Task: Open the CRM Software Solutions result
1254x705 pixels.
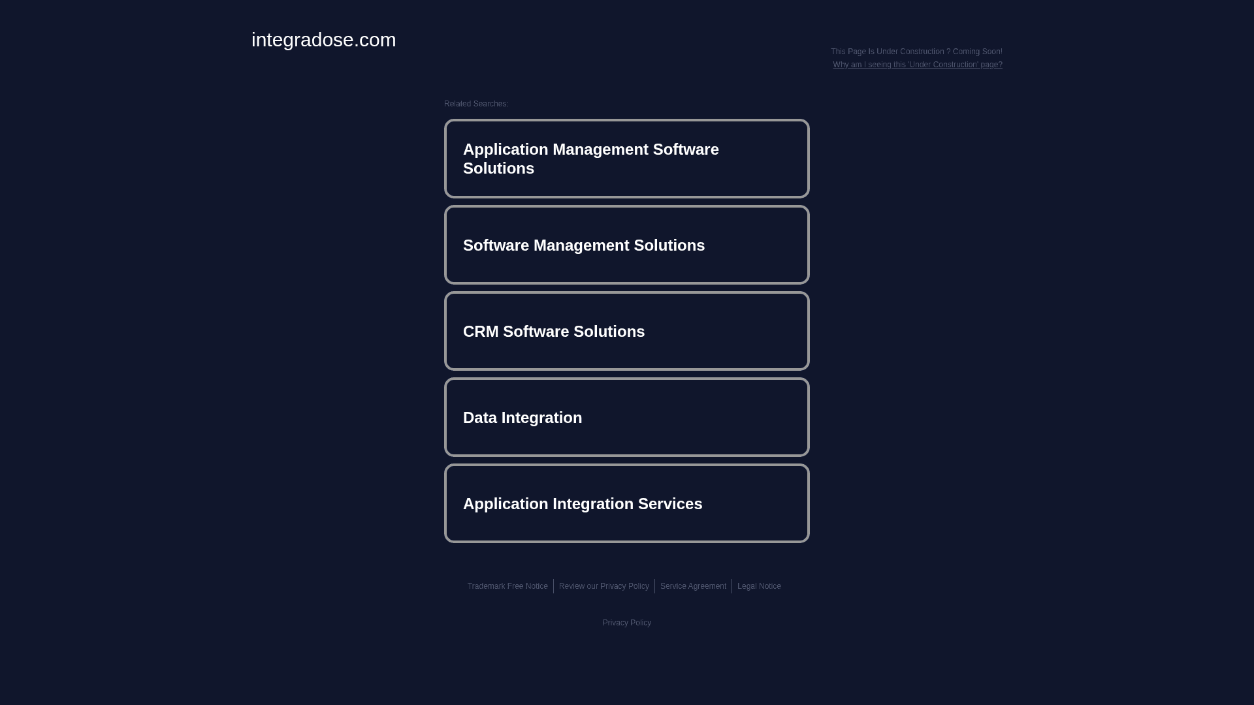Action: coord(626,330)
